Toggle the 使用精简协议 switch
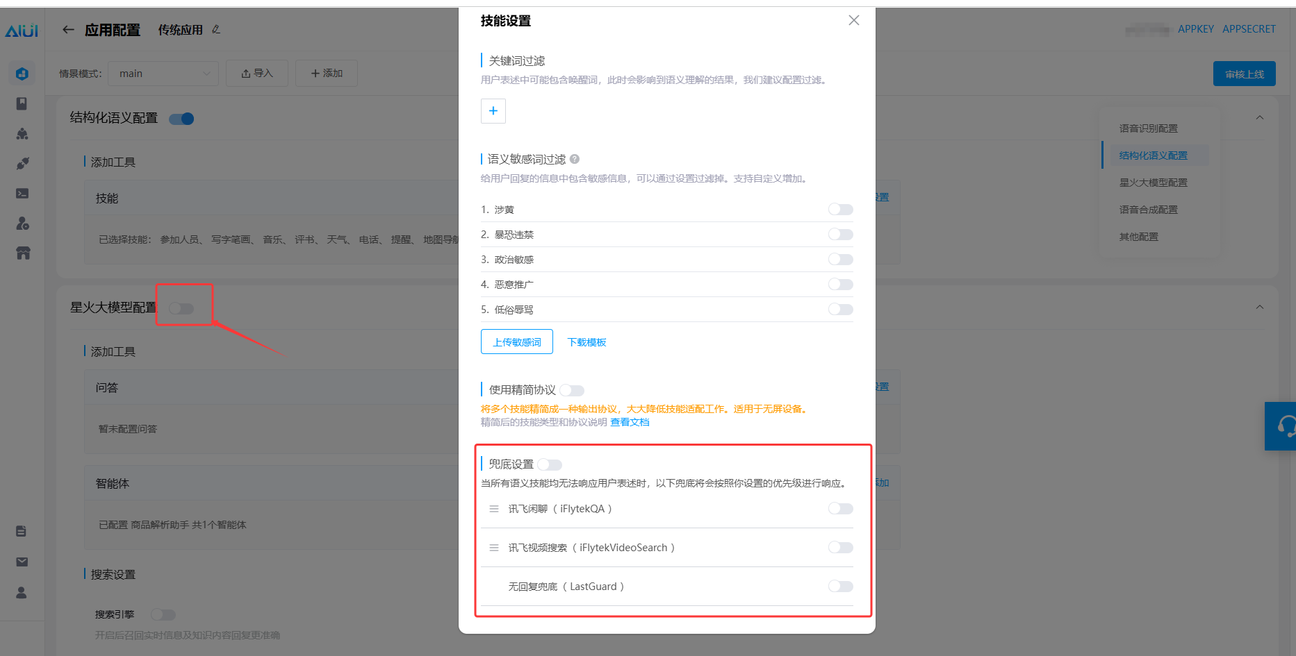The image size is (1296, 656). (572, 390)
